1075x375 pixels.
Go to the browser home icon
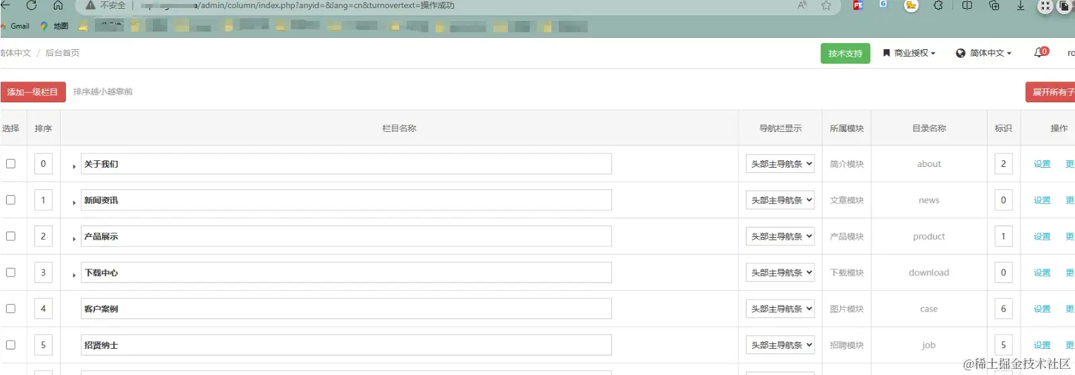click(58, 5)
